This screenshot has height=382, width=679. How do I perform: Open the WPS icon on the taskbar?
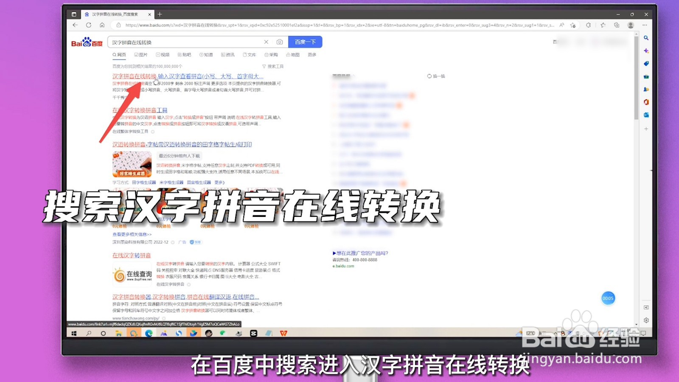tap(283, 334)
